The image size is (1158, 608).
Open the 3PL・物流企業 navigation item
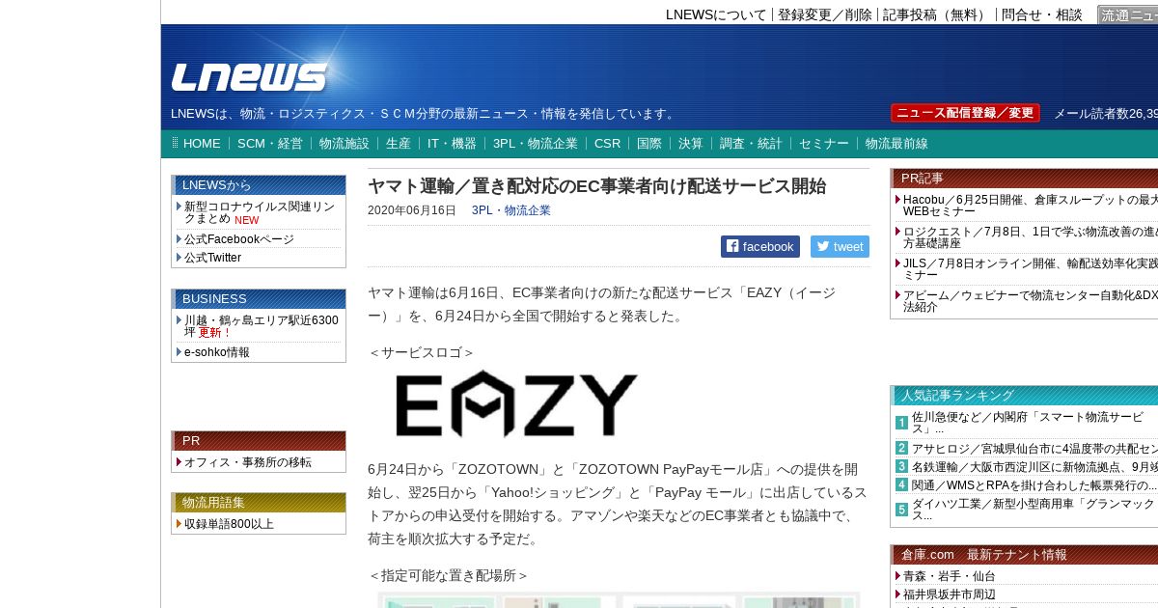coord(536,143)
